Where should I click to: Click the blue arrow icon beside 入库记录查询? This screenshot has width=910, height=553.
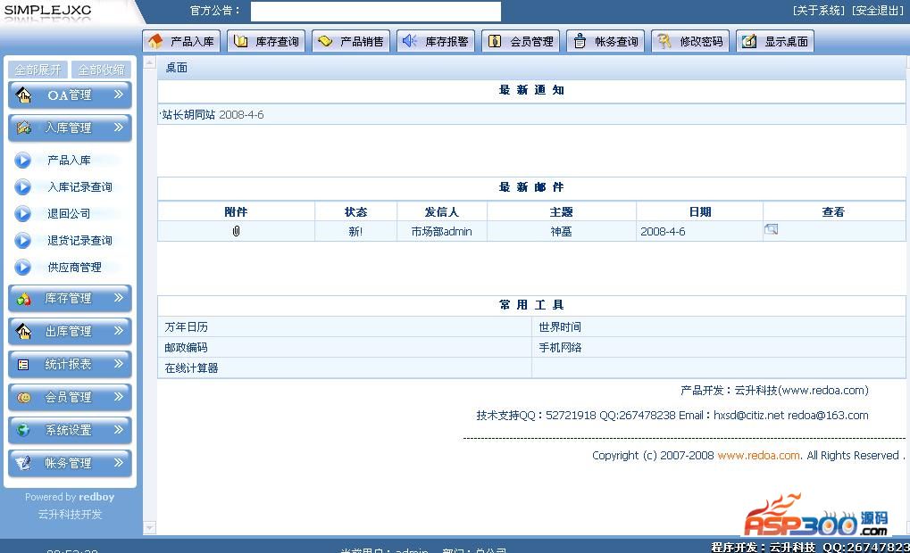[22, 186]
